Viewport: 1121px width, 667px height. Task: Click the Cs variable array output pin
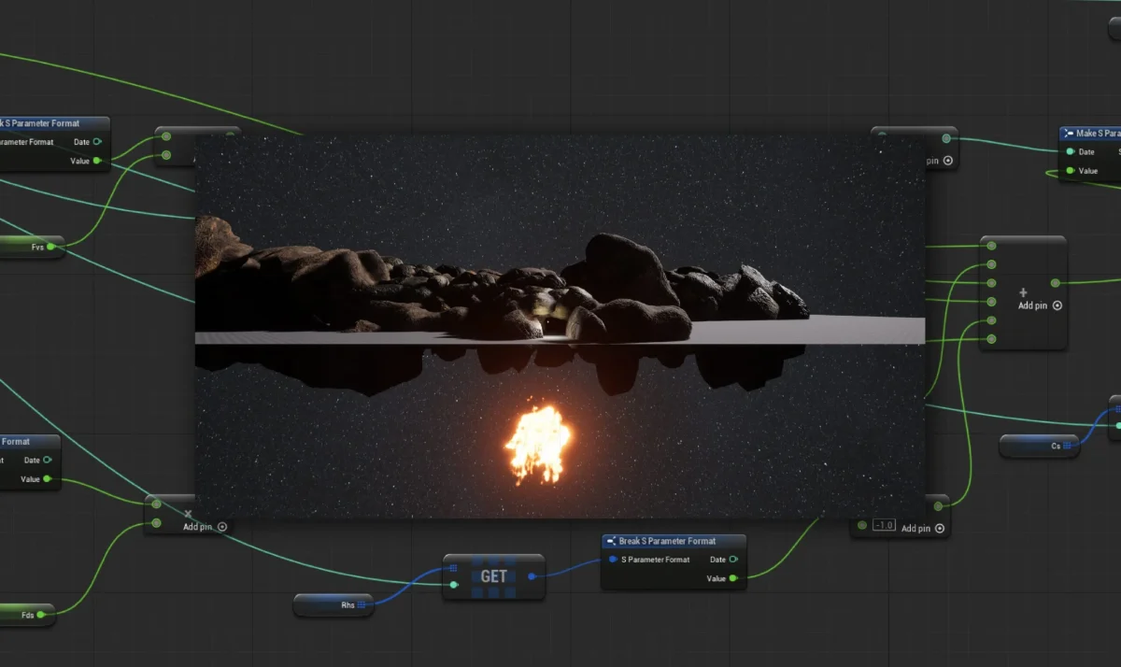click(x=1068, y=446)
